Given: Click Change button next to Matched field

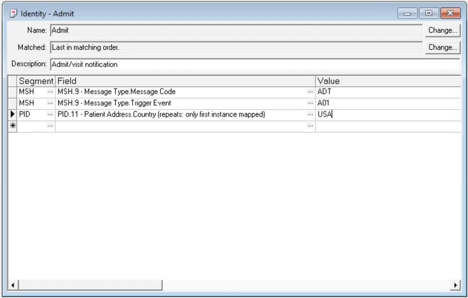Looking at the screenshot, I should click(x=443, y=47).
